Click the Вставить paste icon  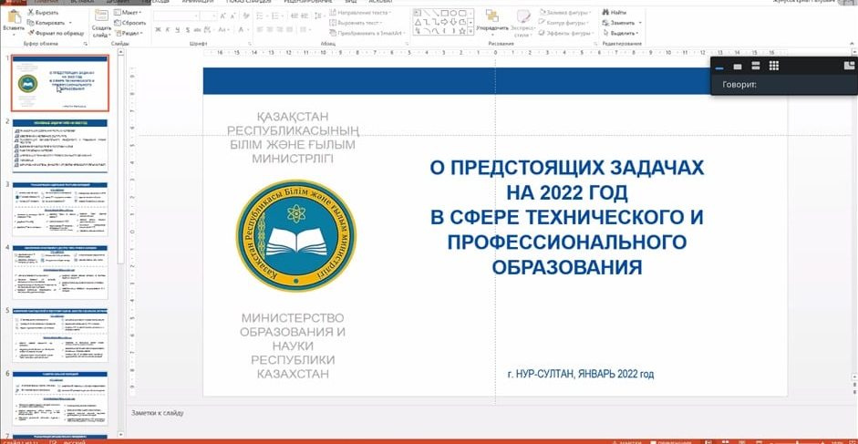(15, 16)
